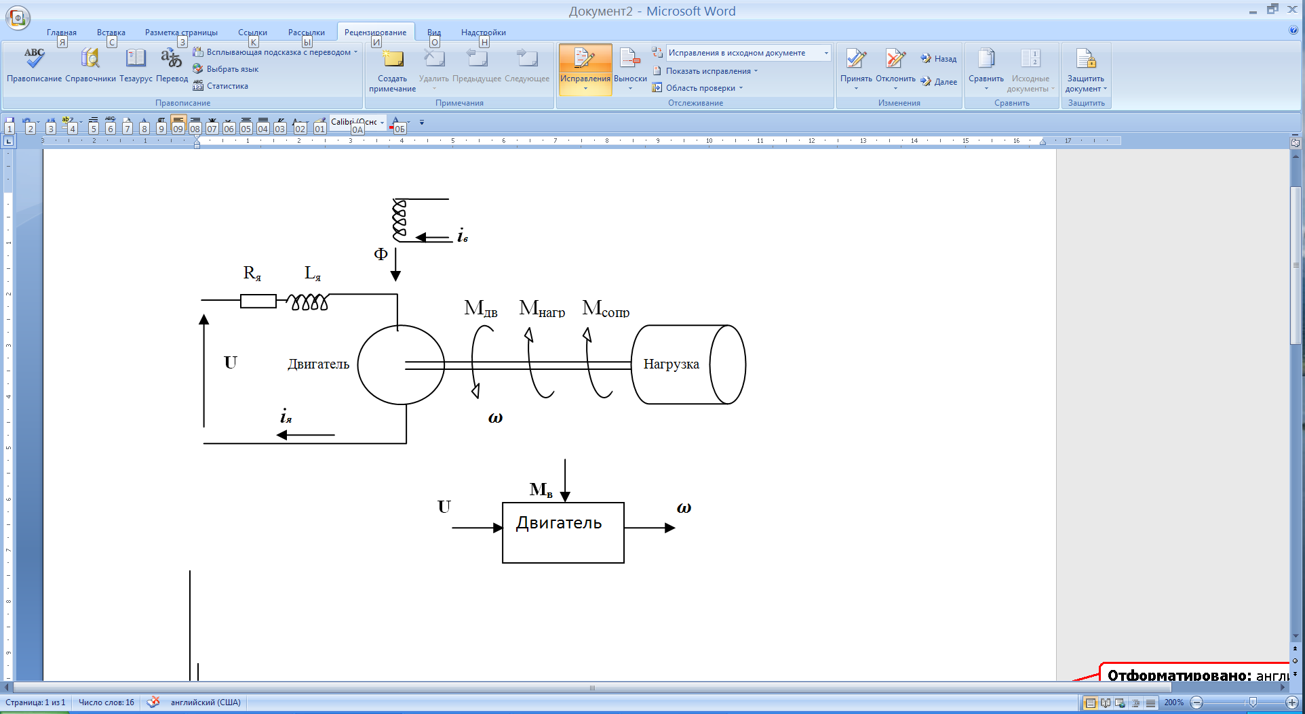
Task: Open the Office button menu
Action: tap(18, 18)
